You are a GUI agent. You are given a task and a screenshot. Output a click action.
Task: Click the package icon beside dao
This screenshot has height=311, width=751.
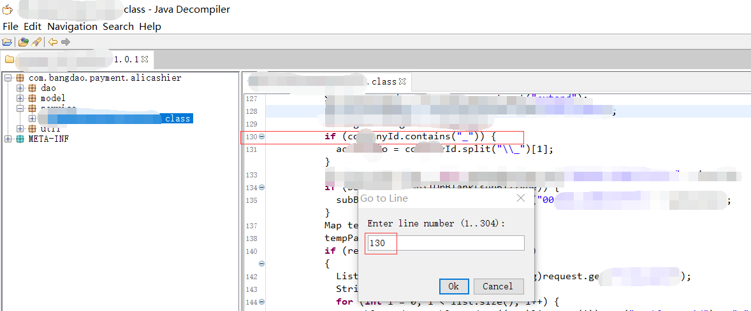point(32,88)
